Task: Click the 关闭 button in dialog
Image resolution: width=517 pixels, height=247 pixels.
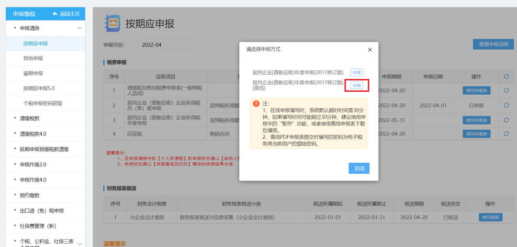Action: (x=359, y=168)
